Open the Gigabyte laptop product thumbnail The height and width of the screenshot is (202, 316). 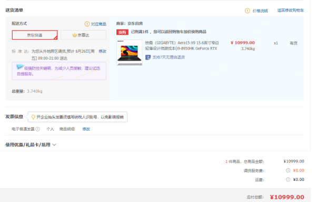pos(130,52)
